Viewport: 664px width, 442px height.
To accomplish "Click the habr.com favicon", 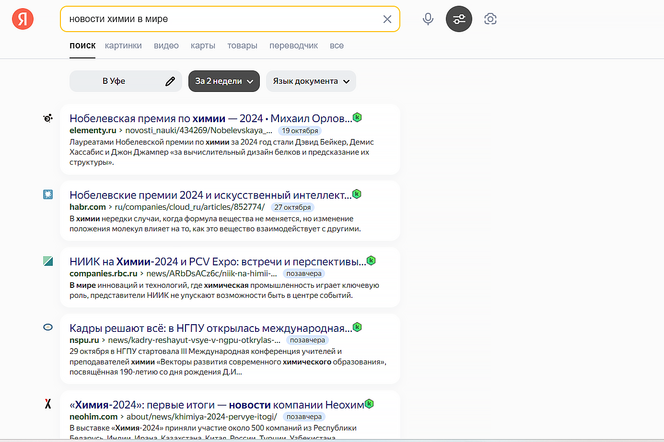I will click(48, 194).
